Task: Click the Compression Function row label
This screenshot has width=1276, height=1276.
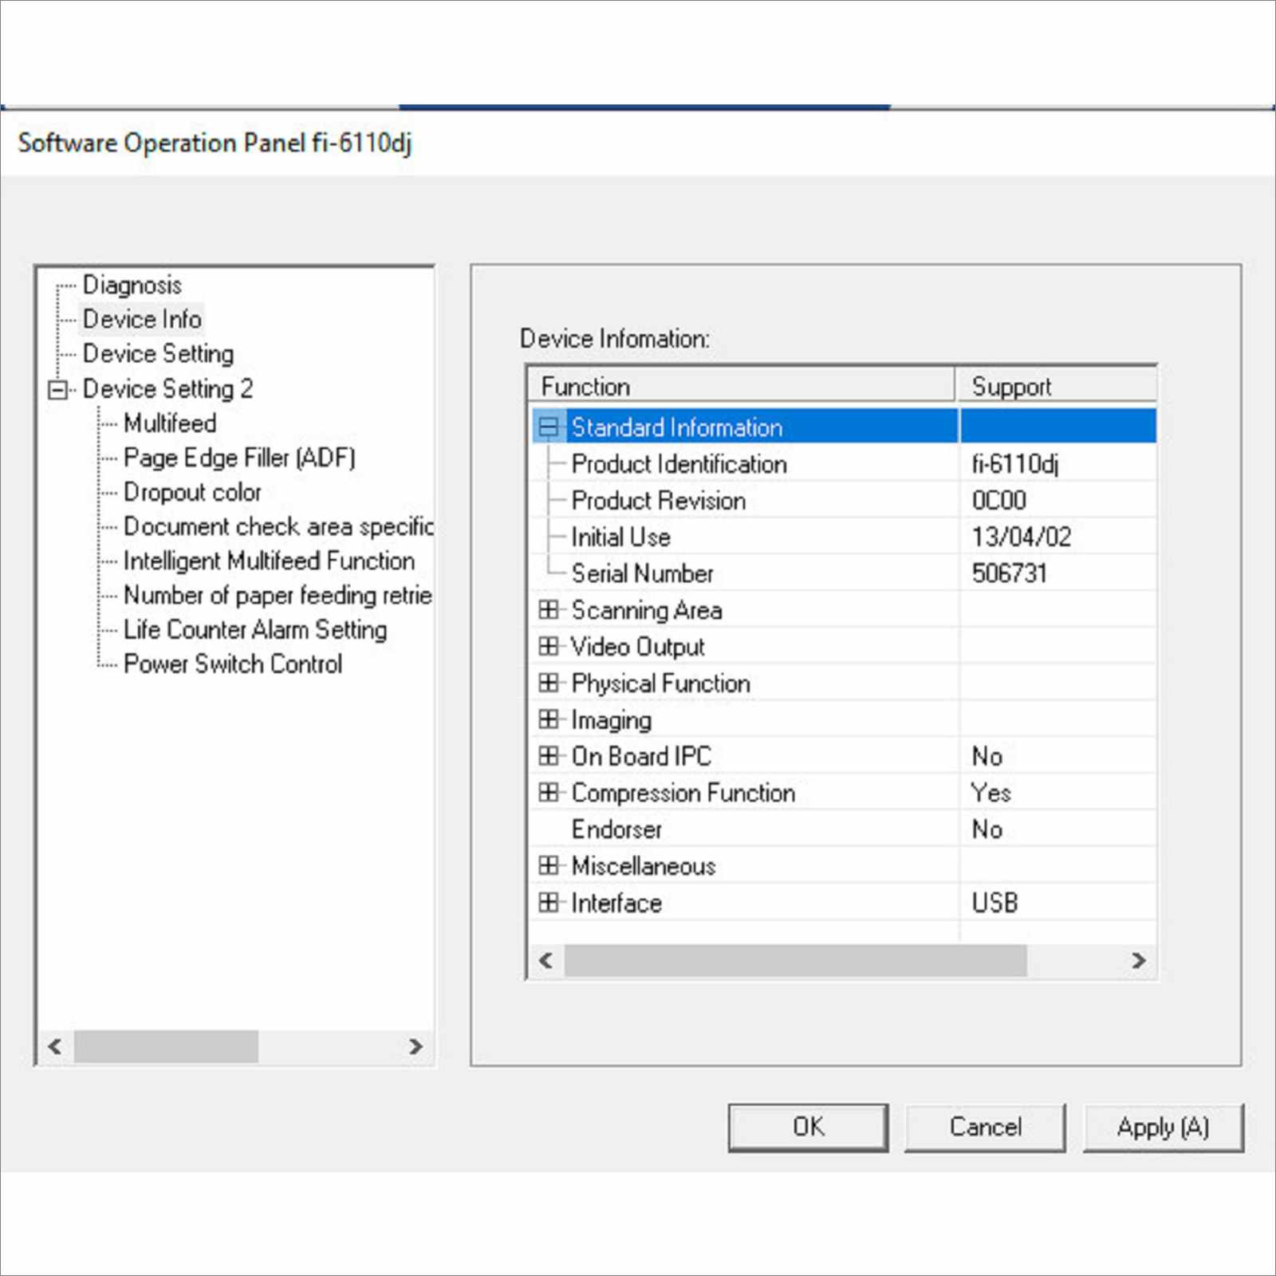Action: tap(683, 793)
